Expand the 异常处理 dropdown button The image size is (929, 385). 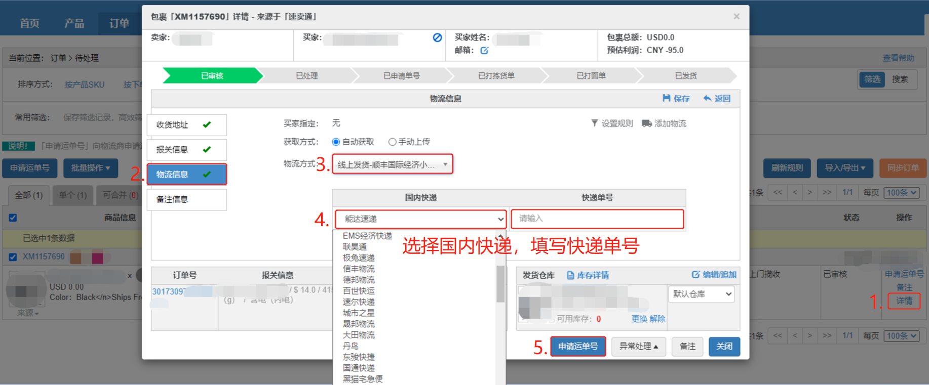[x=638, y=347]
